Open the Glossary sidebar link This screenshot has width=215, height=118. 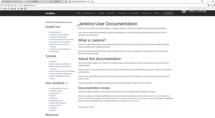click(x=53, y=110)
